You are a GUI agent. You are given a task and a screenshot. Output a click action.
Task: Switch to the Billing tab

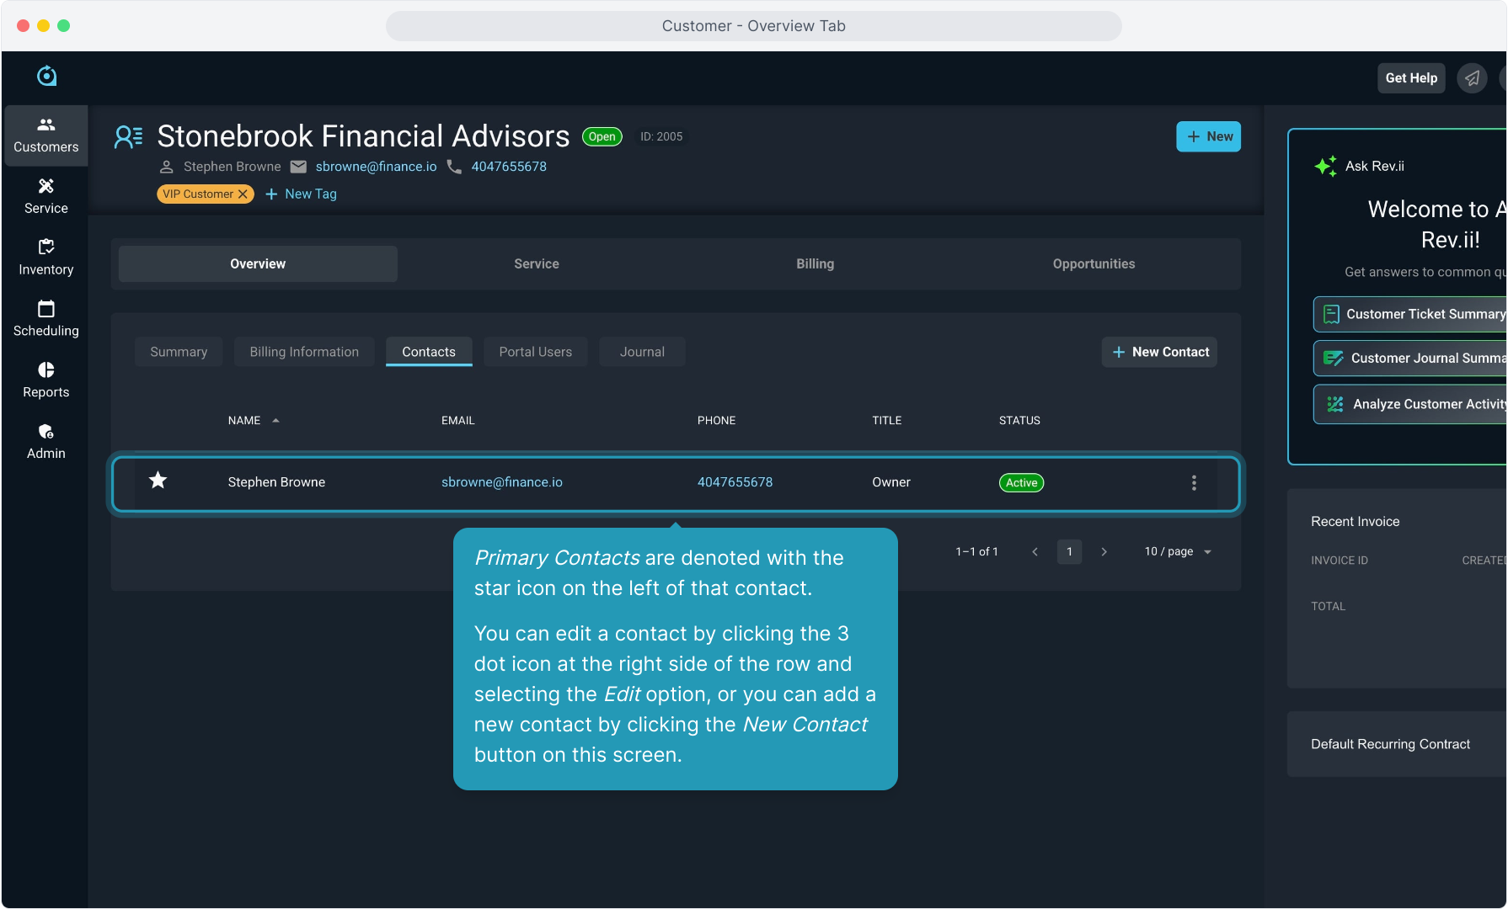tap(815, 264)
